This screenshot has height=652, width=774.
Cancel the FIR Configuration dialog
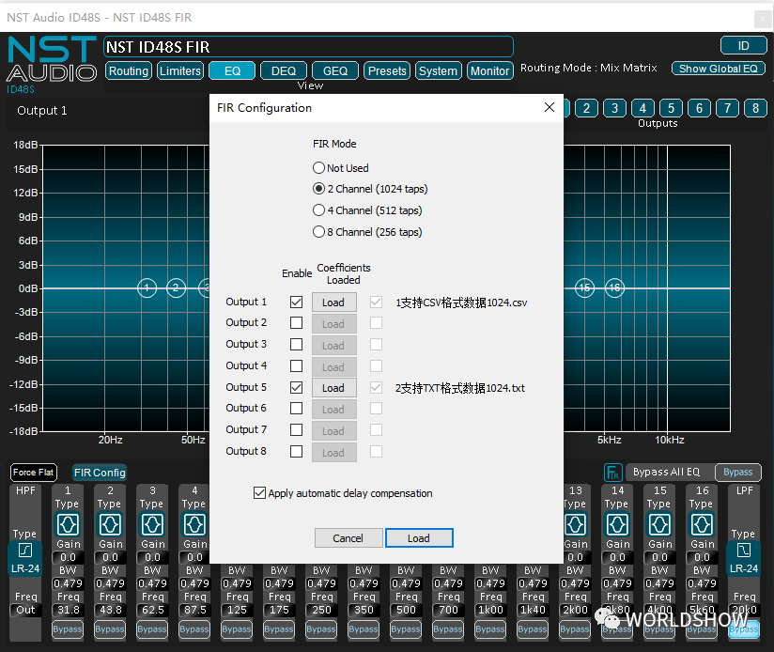348,538
